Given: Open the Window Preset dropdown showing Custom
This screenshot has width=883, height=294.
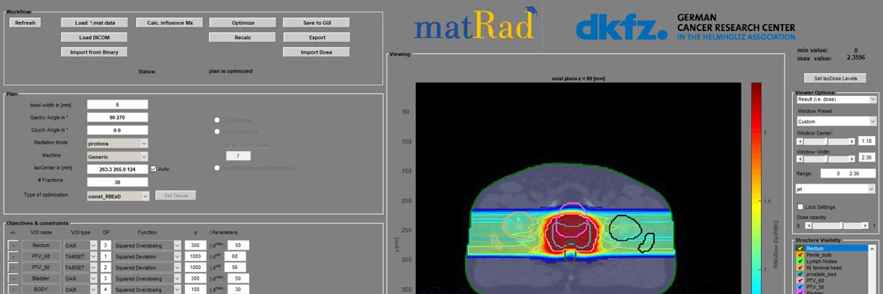Looking at the screenshot, I should point(836,122).
